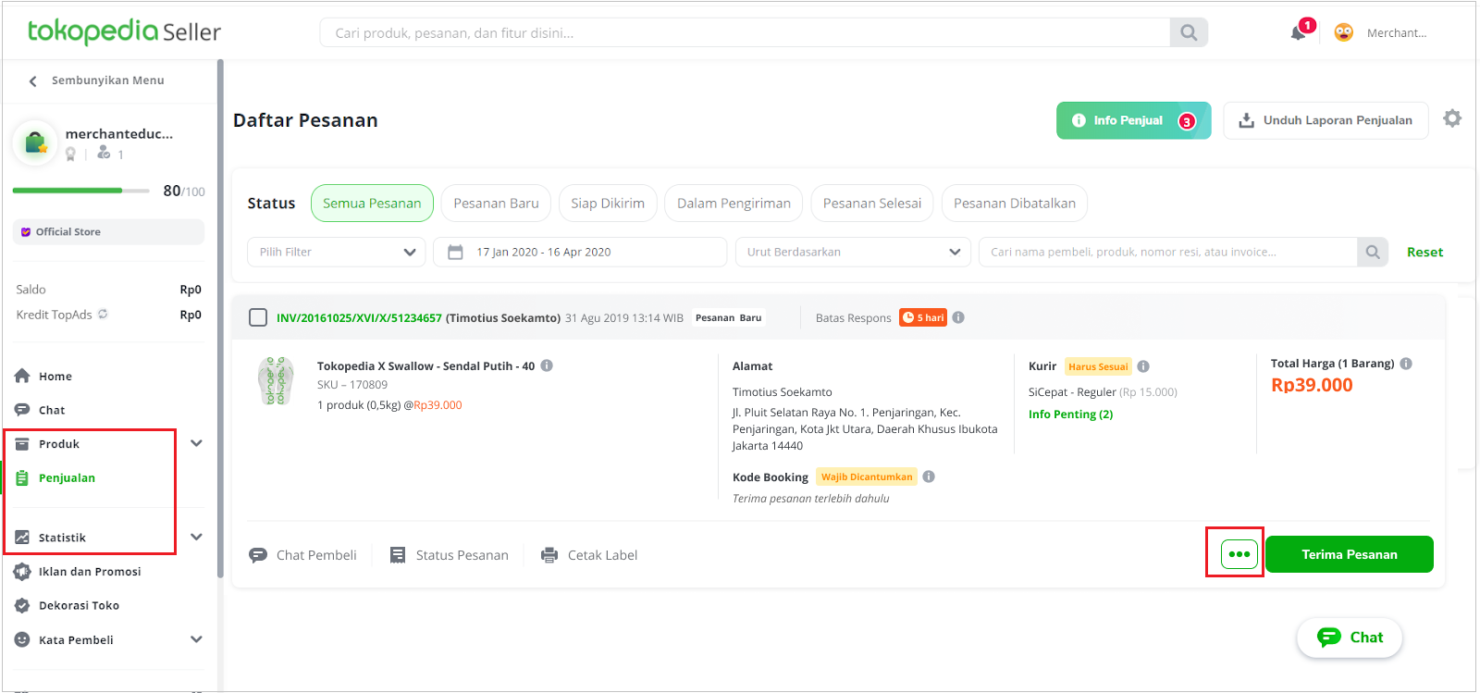Click the Home icon in sidebar
The height and width of the screenshot is (693, 1480).
click(x=22, y=376)
